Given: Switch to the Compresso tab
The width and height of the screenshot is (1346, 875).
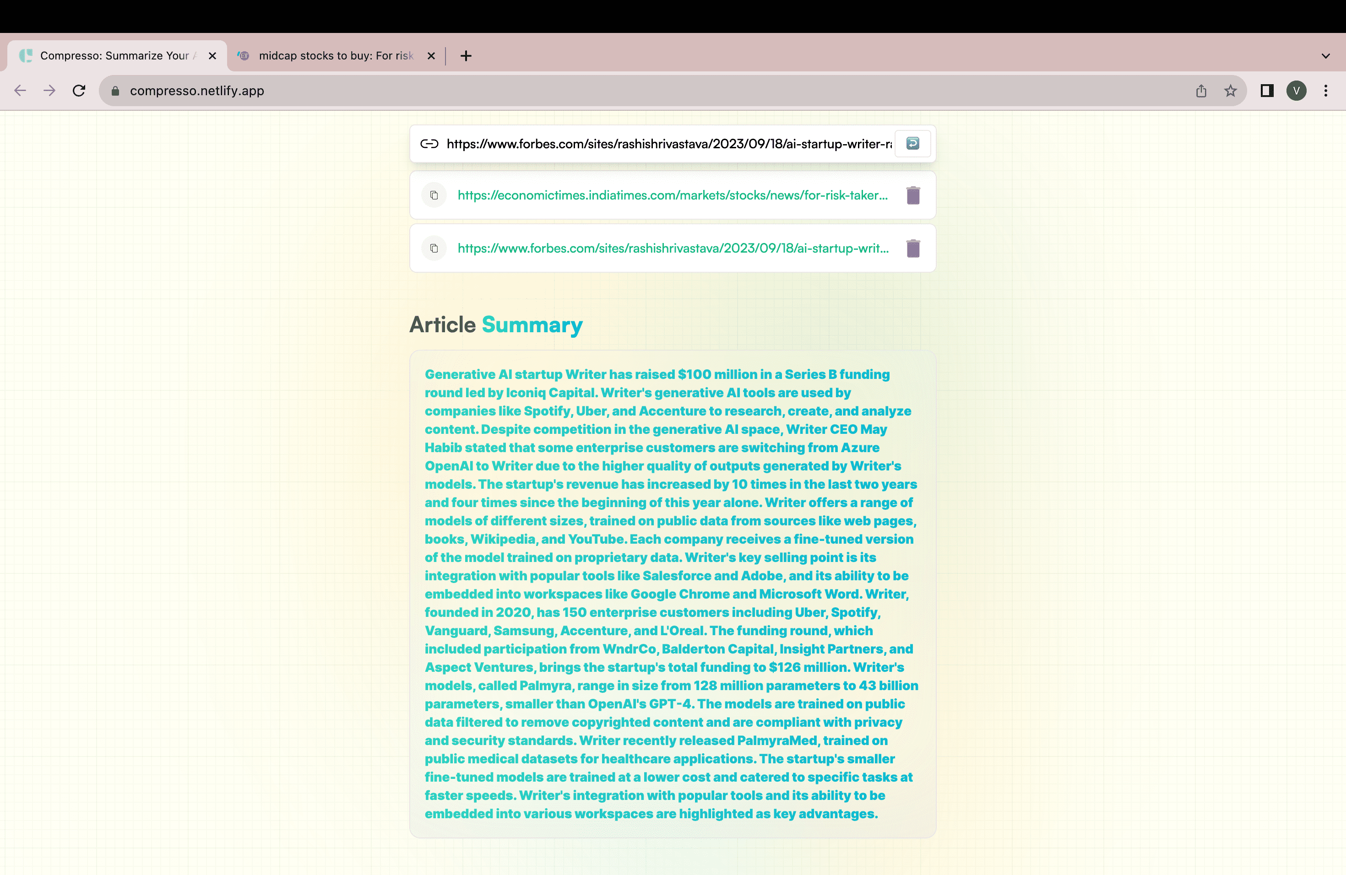Looking at the screenshot, I should [x=117, y=56].
